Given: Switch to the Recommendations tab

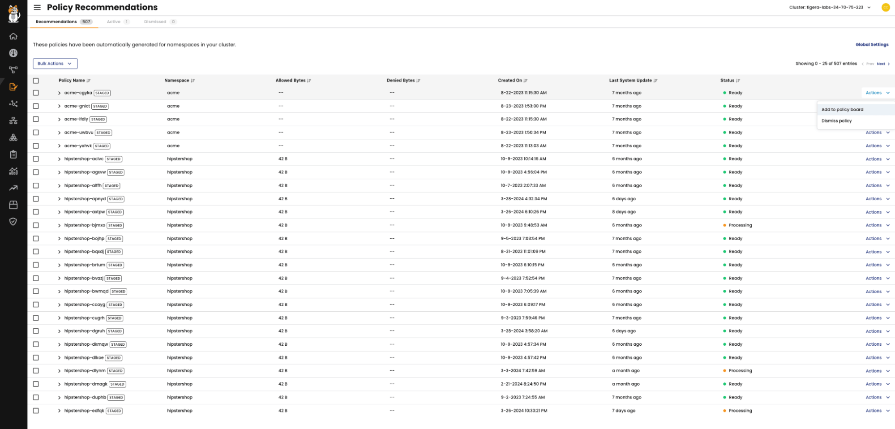Looking at the screenshot, I should 64,21.
